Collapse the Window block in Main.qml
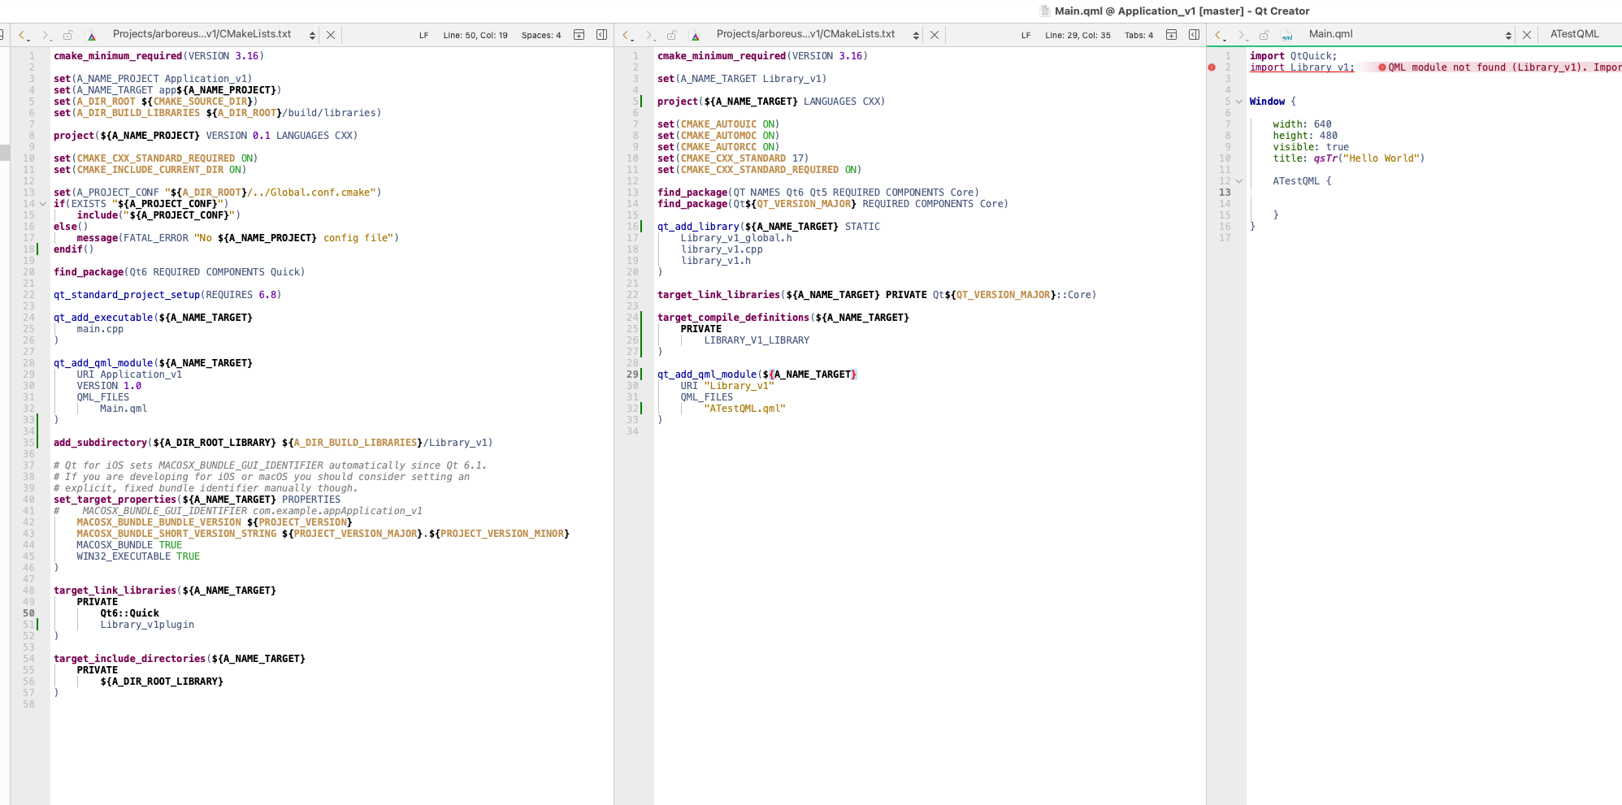 click(1238, 102)
